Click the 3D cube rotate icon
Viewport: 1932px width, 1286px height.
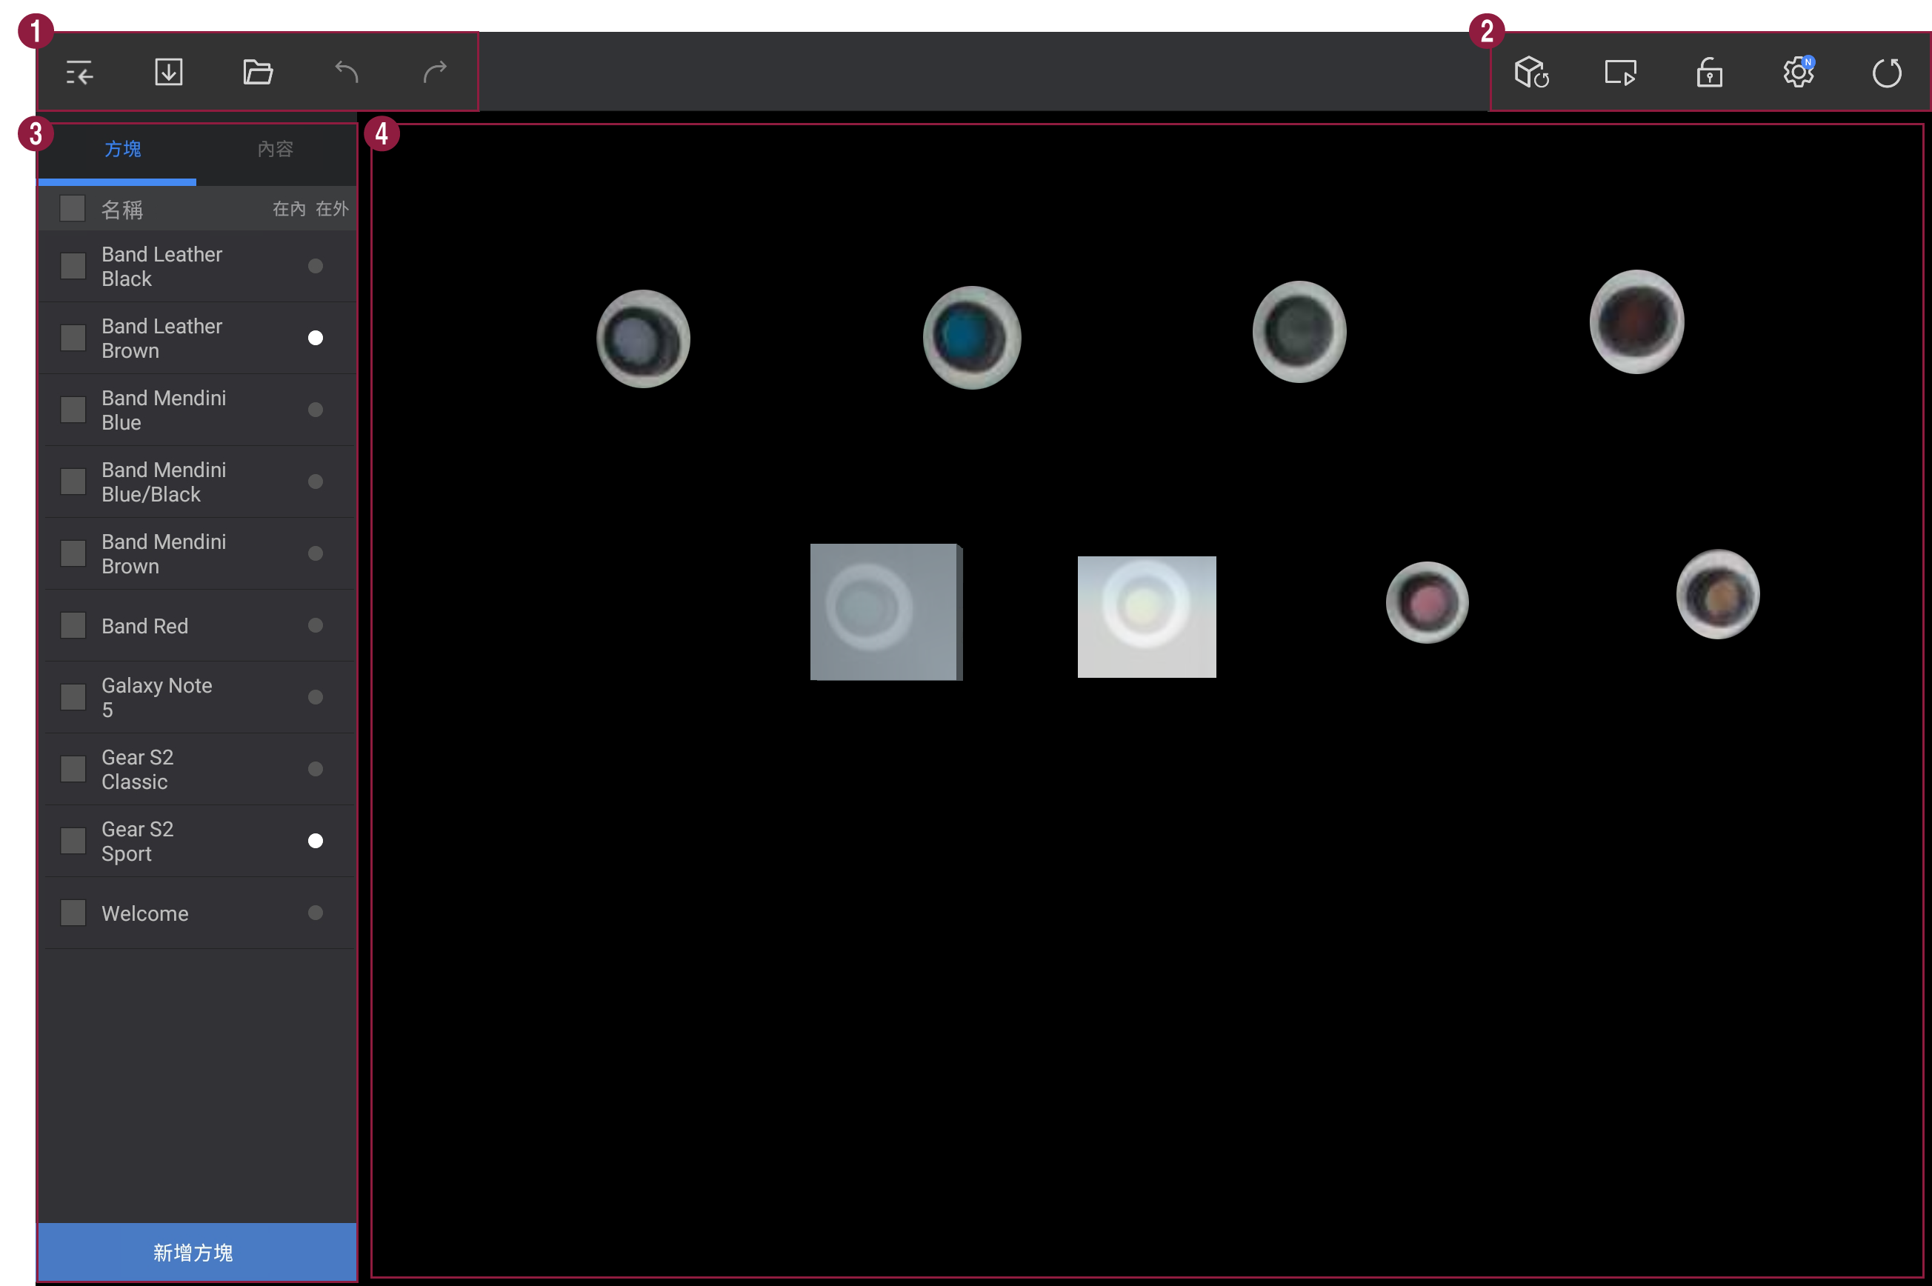[x=1531, y=72]
